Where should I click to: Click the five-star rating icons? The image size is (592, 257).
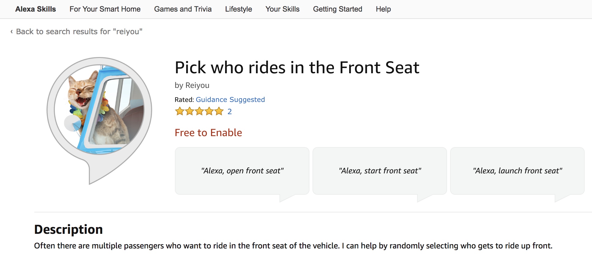199,111
